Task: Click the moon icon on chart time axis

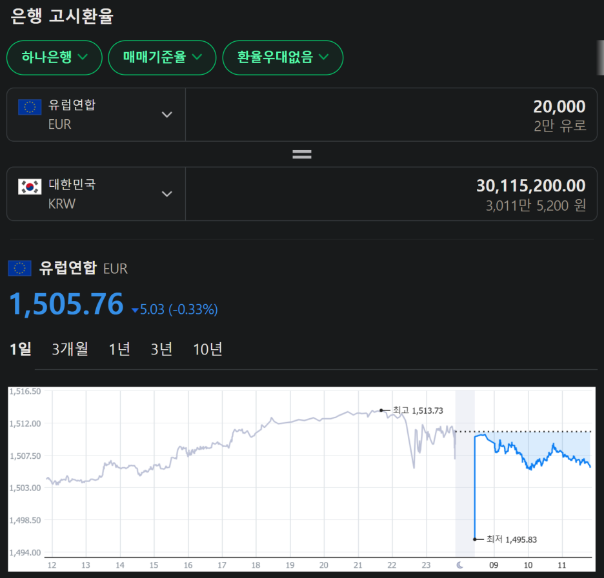Action: (459, 565)
